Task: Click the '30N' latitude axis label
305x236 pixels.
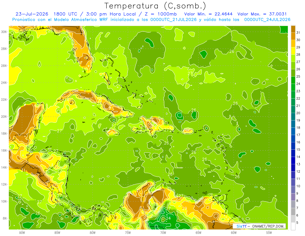Action: (4, 32)
